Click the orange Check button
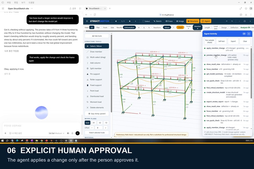This screenshot has width=254, height=169. tap(180, 27)
